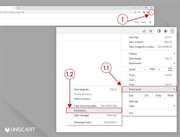Click the 100% zoom value
This screenshot has height=137, width=180.
[x=152, y=69]
